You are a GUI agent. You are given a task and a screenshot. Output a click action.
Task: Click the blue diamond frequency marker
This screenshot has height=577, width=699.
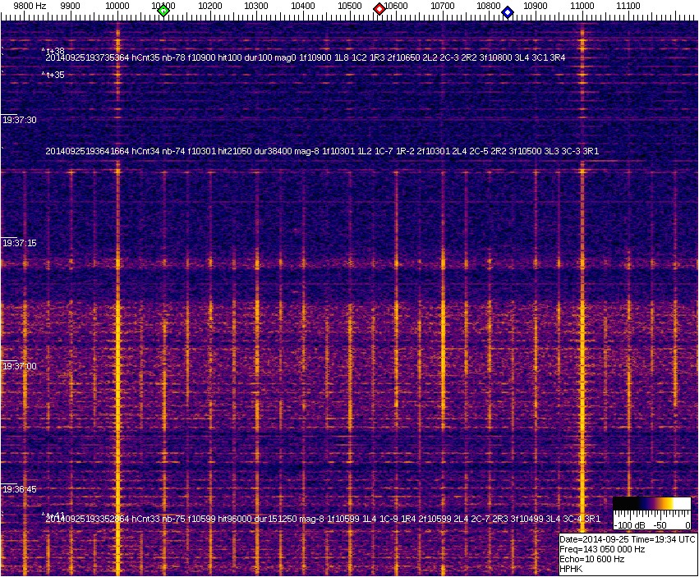pyautogui.click(x=508, y=12)
